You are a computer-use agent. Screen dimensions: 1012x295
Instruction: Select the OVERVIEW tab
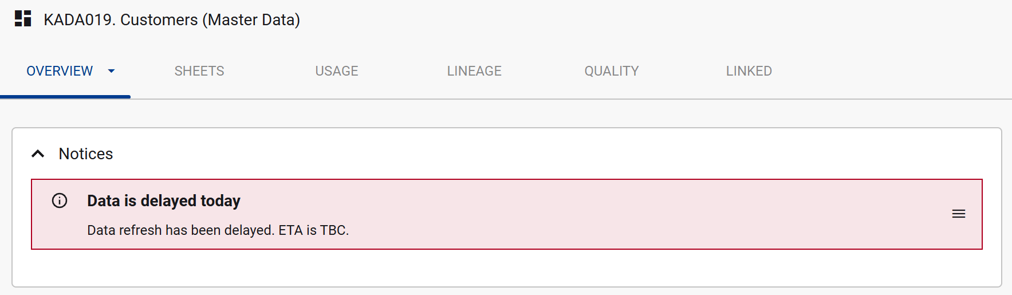(60, 71)
